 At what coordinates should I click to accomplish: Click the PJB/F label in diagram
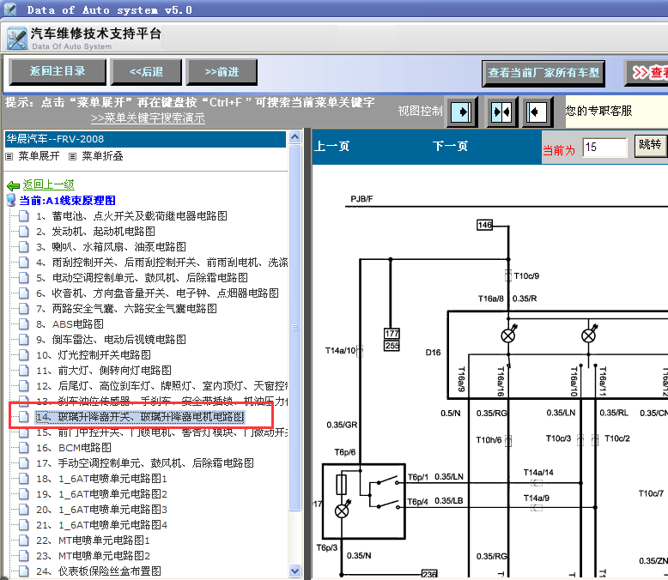(x=361, y=199)
